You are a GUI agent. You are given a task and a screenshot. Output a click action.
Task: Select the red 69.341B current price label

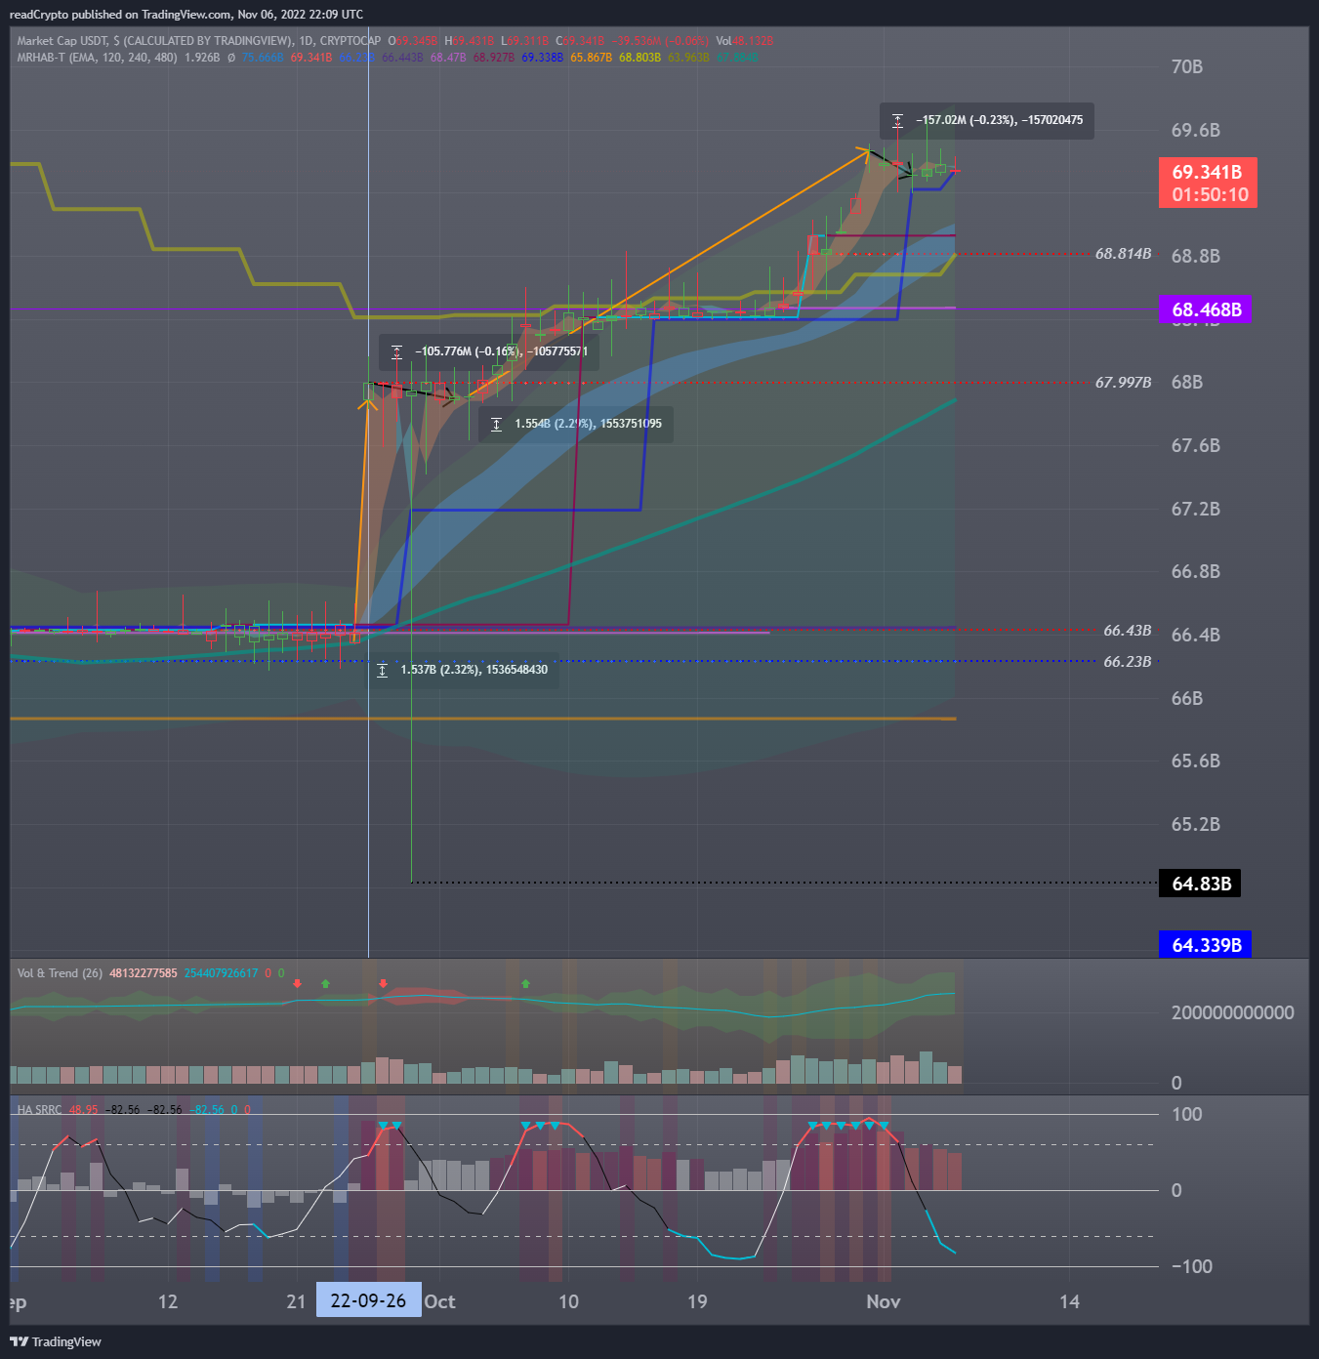pos(1208,184)
